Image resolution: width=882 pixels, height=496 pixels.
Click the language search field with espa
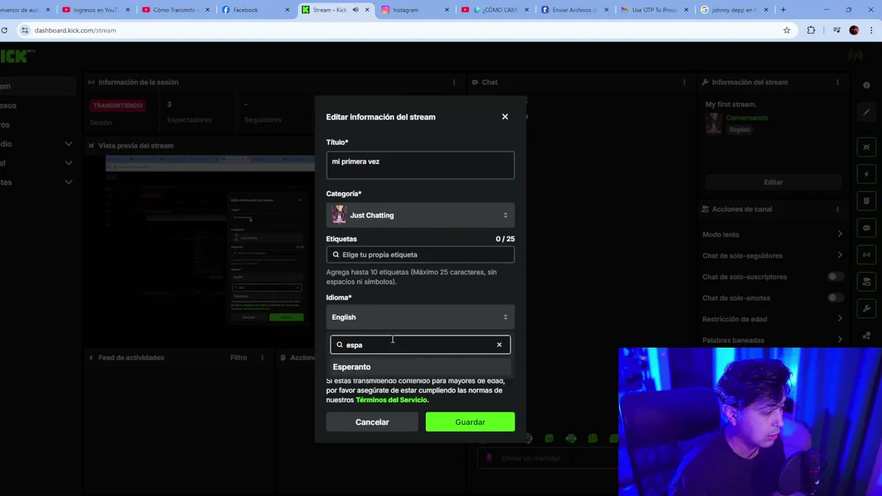pyautogui.click(x=420, y=344)
